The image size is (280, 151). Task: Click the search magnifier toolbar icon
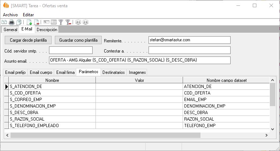tap(46, 22)
